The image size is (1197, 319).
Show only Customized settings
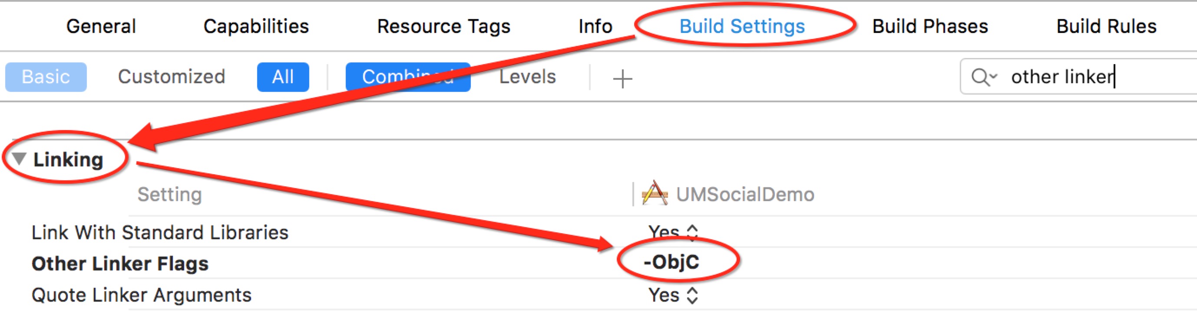coord(172,77)
